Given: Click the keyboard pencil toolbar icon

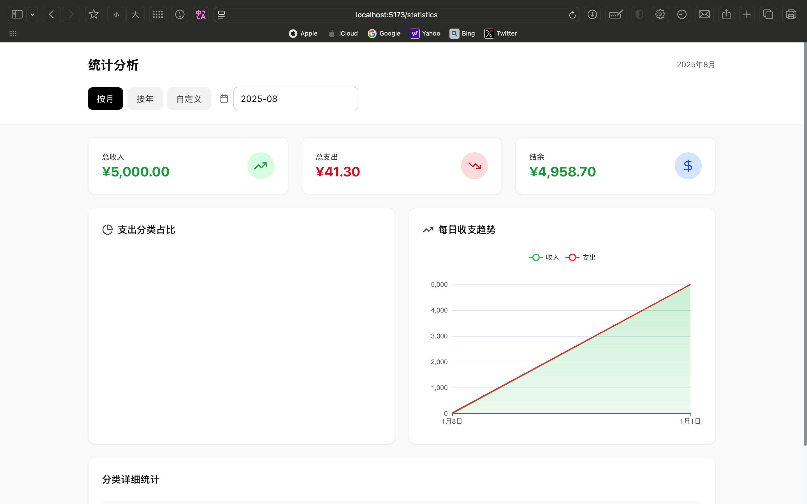Looking at the screenshot, I should [616, 14].
